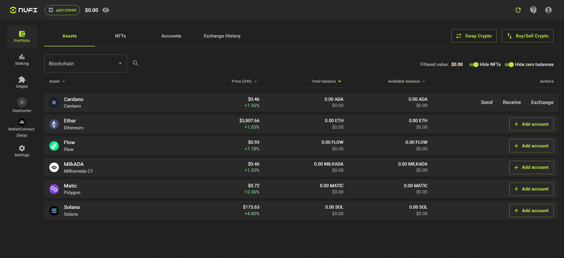Sort by Price (24h) column
564x258 pixels.
[244, 81]
